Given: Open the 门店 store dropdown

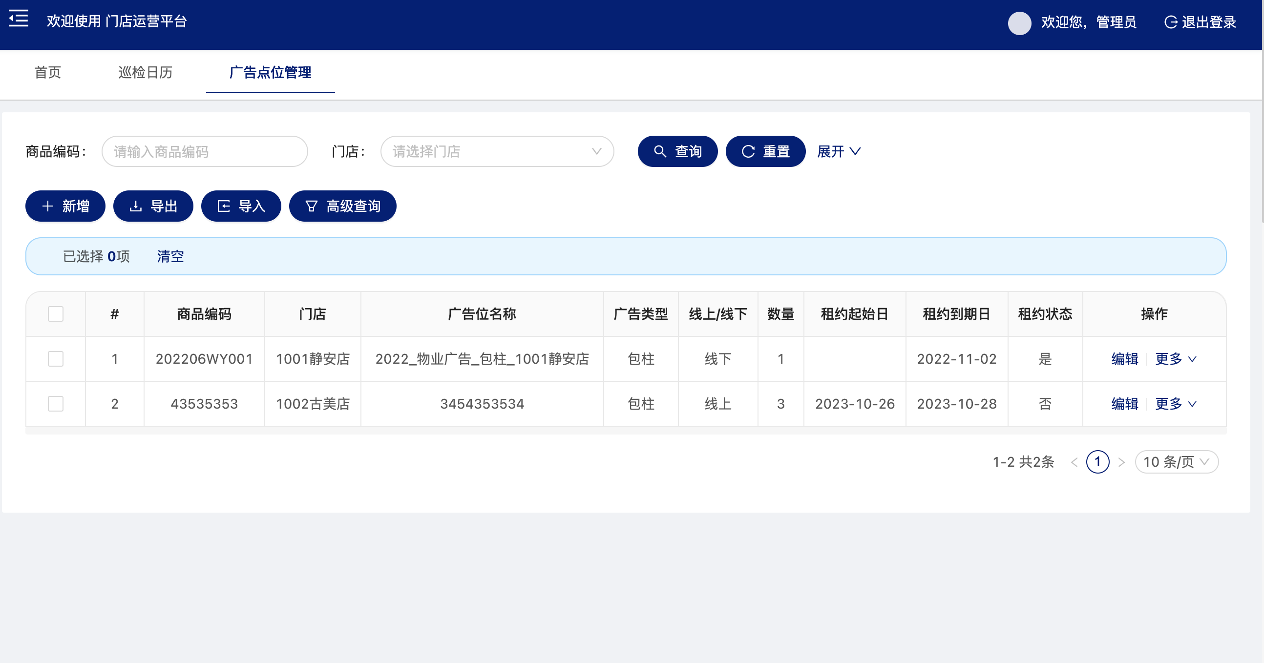Looking at the screenshot, I should point(497,151).
